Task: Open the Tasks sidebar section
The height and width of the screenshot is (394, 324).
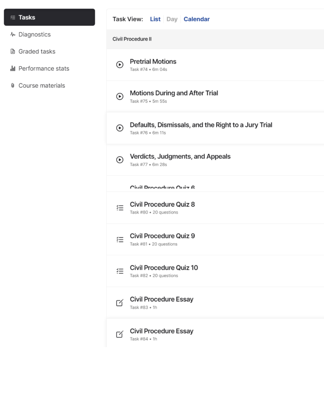Action: pos(49,17)
